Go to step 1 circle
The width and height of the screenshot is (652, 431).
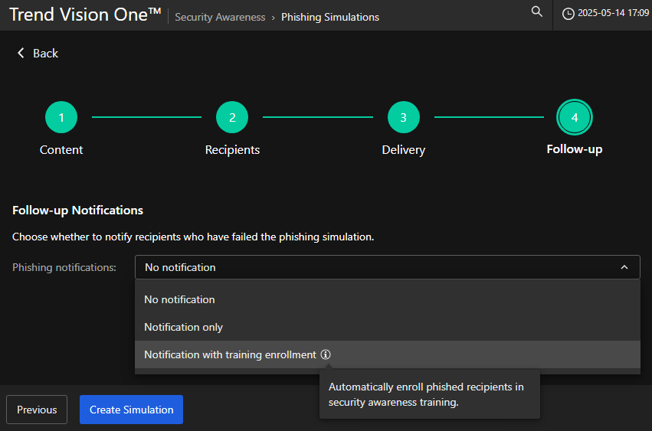[61, 117]
